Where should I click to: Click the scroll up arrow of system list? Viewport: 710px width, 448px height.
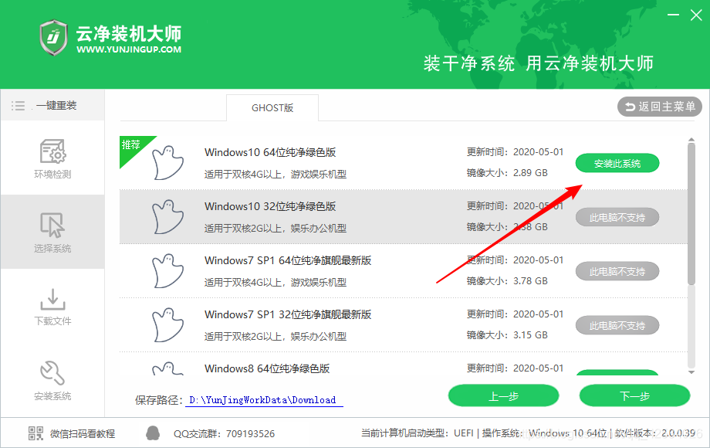click(691, 140)
